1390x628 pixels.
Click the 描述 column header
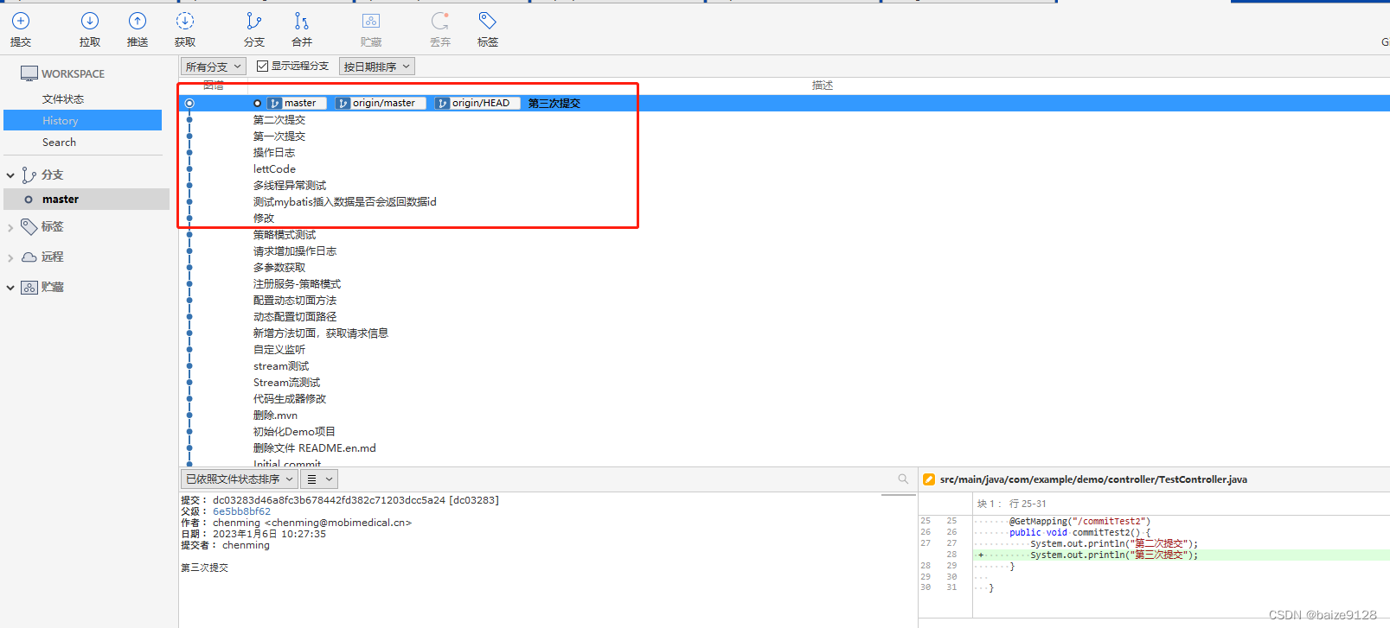tap(823, 86)
